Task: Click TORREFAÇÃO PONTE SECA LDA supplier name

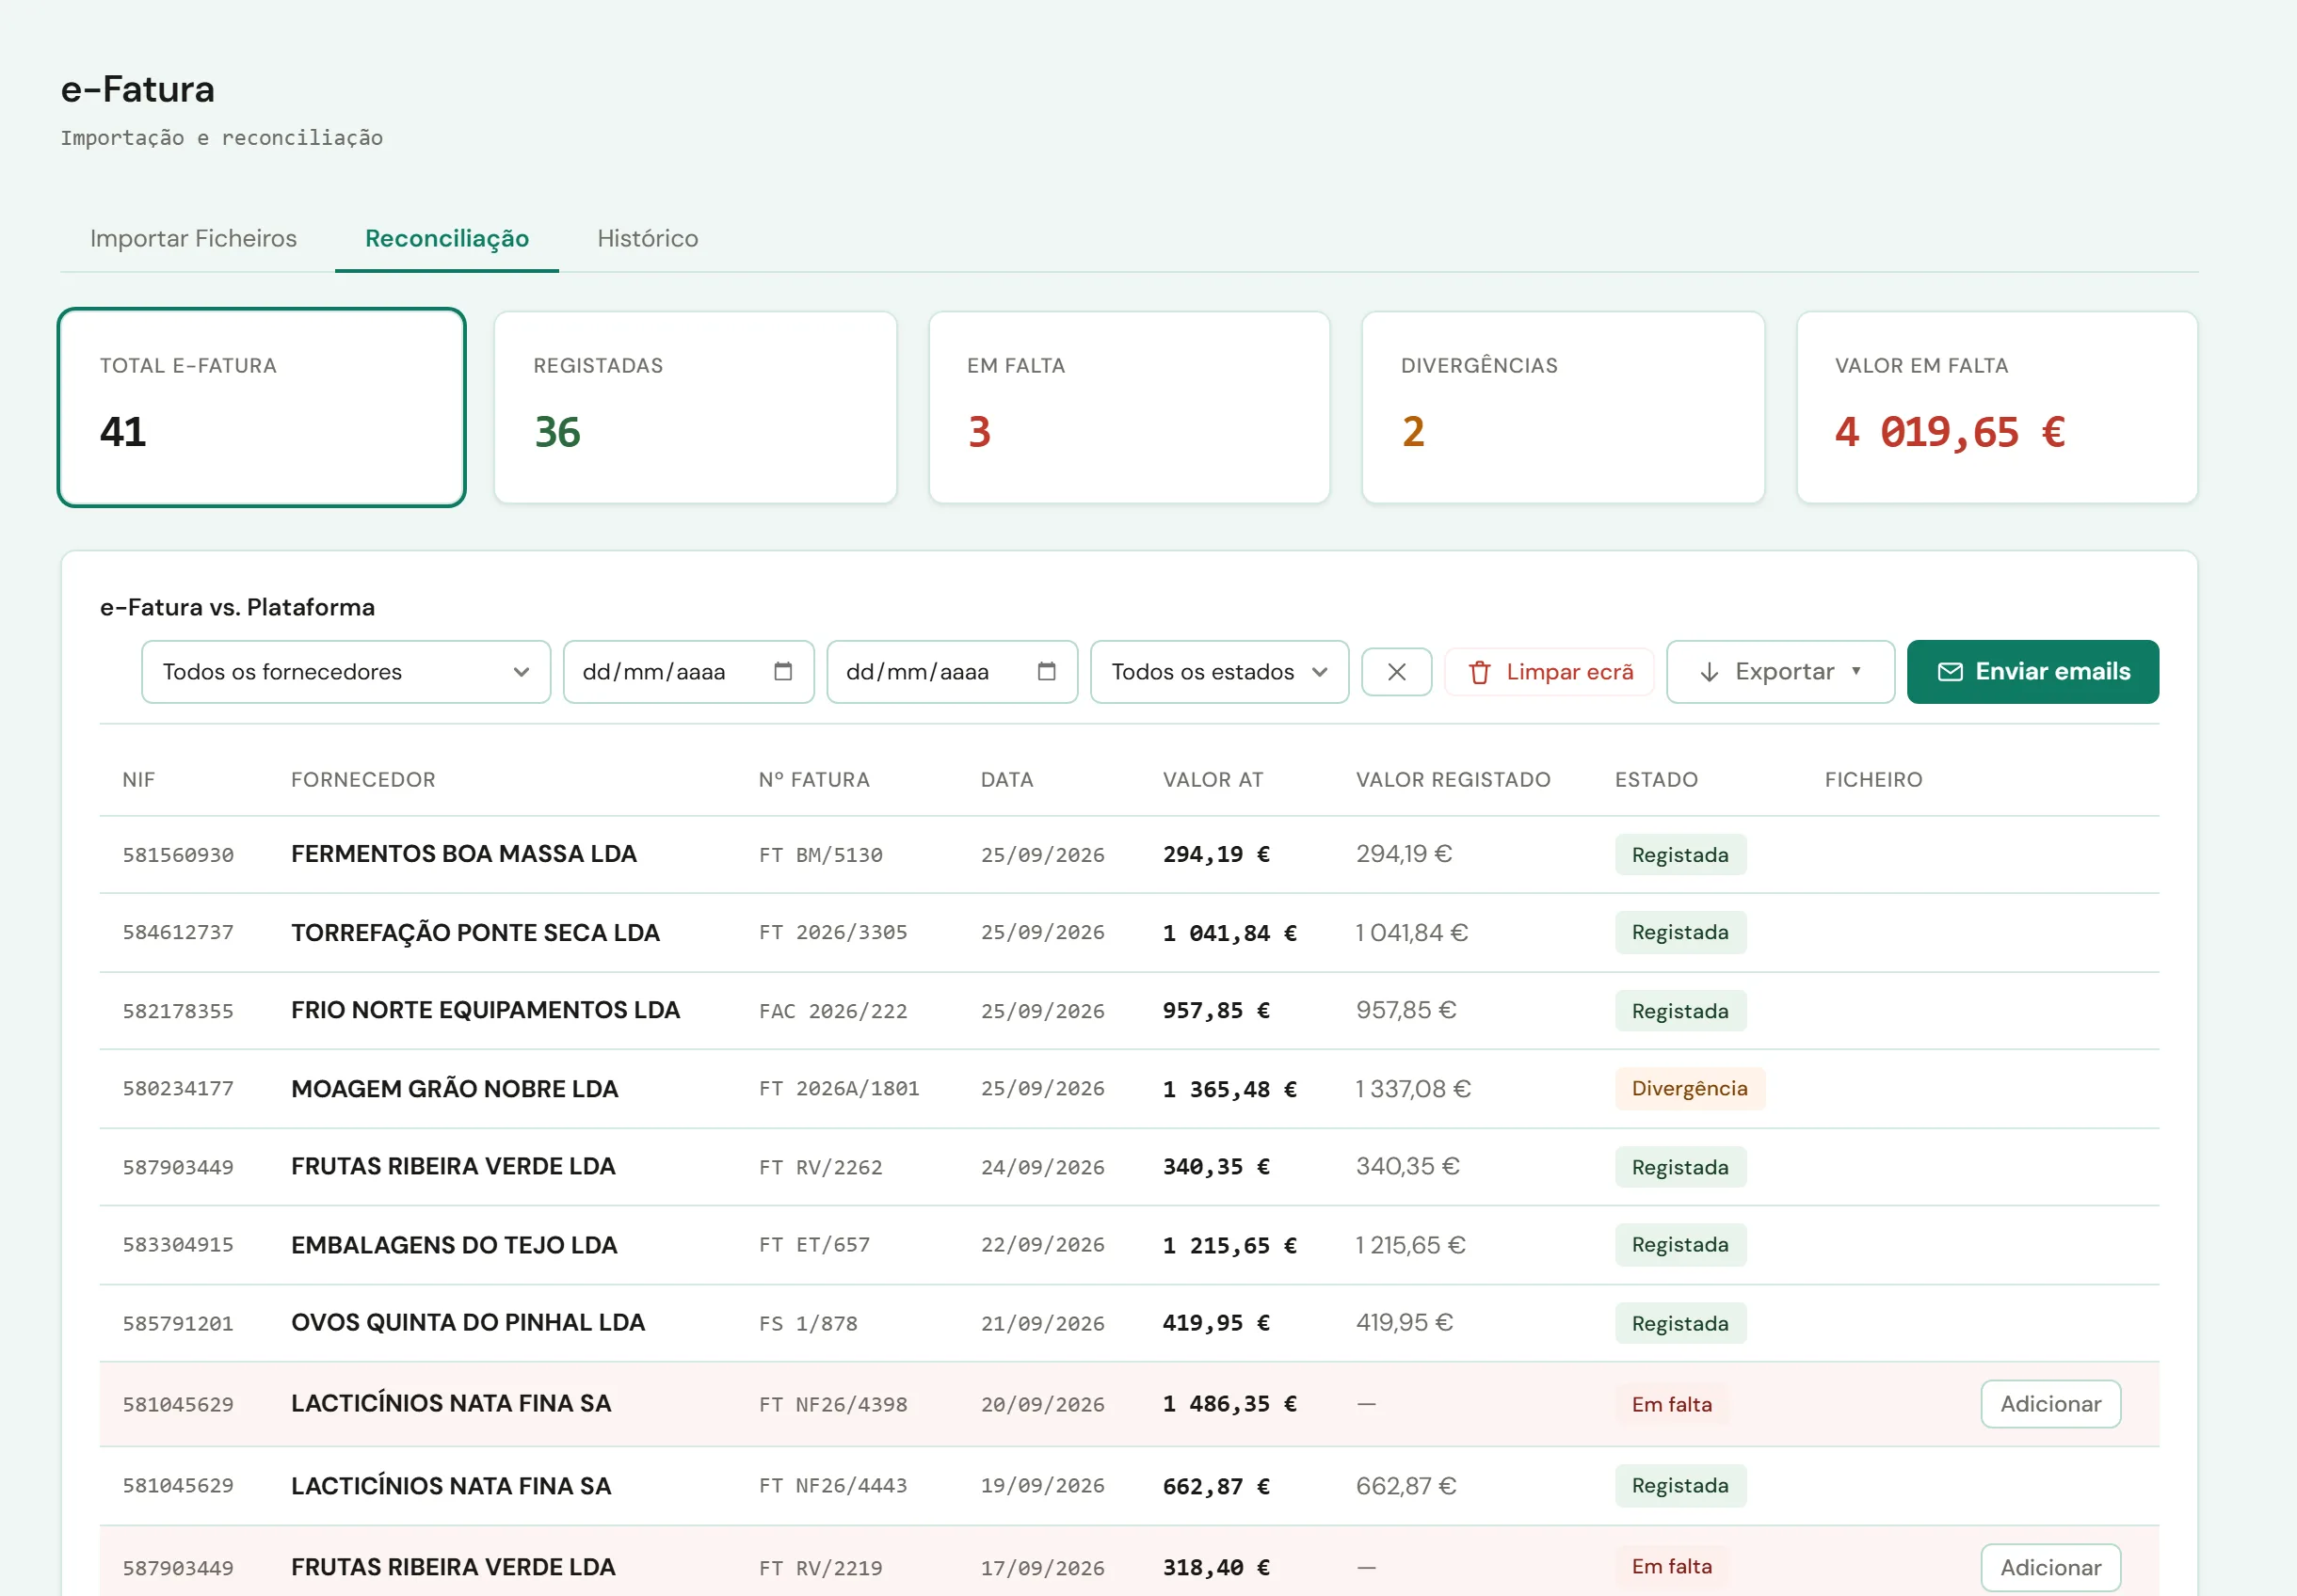Action: 475,933
